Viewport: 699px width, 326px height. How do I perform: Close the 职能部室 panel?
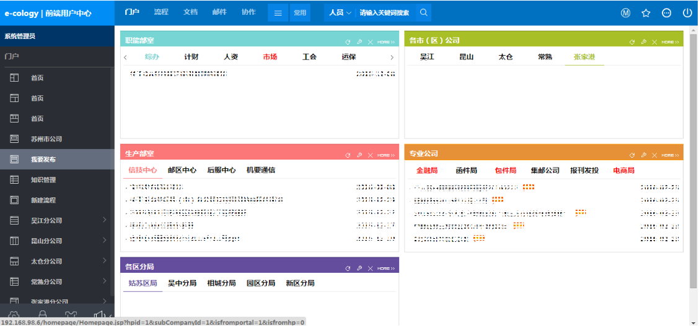tap(370, 42)
